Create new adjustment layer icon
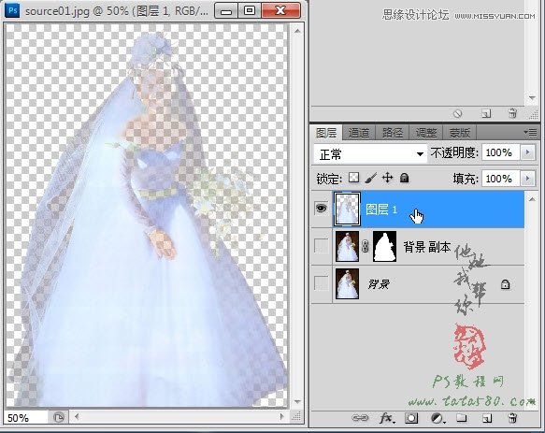Image resolution: width=545 pixels, height=433 pixels. point(437,418)
